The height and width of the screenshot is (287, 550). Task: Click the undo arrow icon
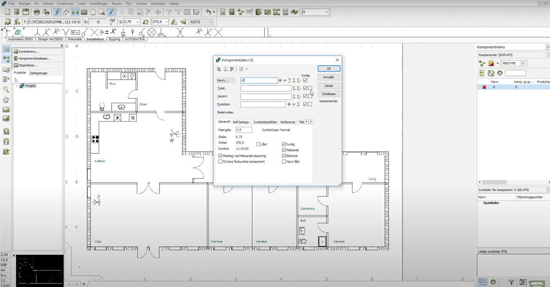(209, 12)
